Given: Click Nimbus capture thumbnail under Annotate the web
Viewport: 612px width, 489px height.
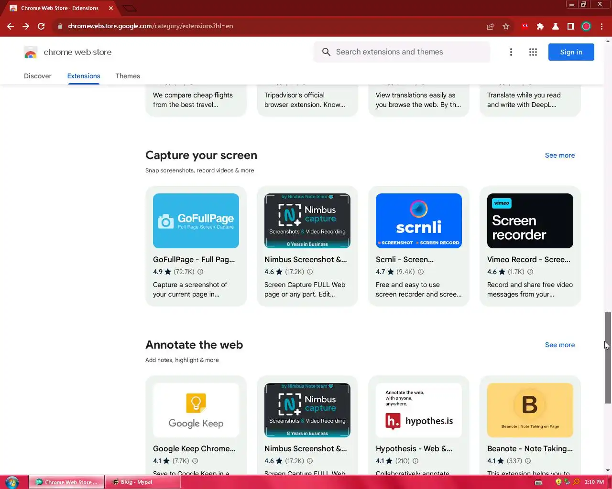Looking at the screenshot, I should [x=307, y=410].
